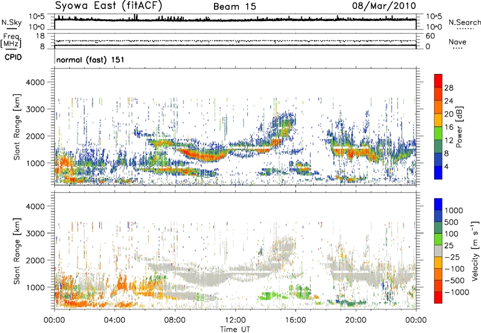
Task: Click the Velocity colorbar blue top segment
Action: coord(438,204)
